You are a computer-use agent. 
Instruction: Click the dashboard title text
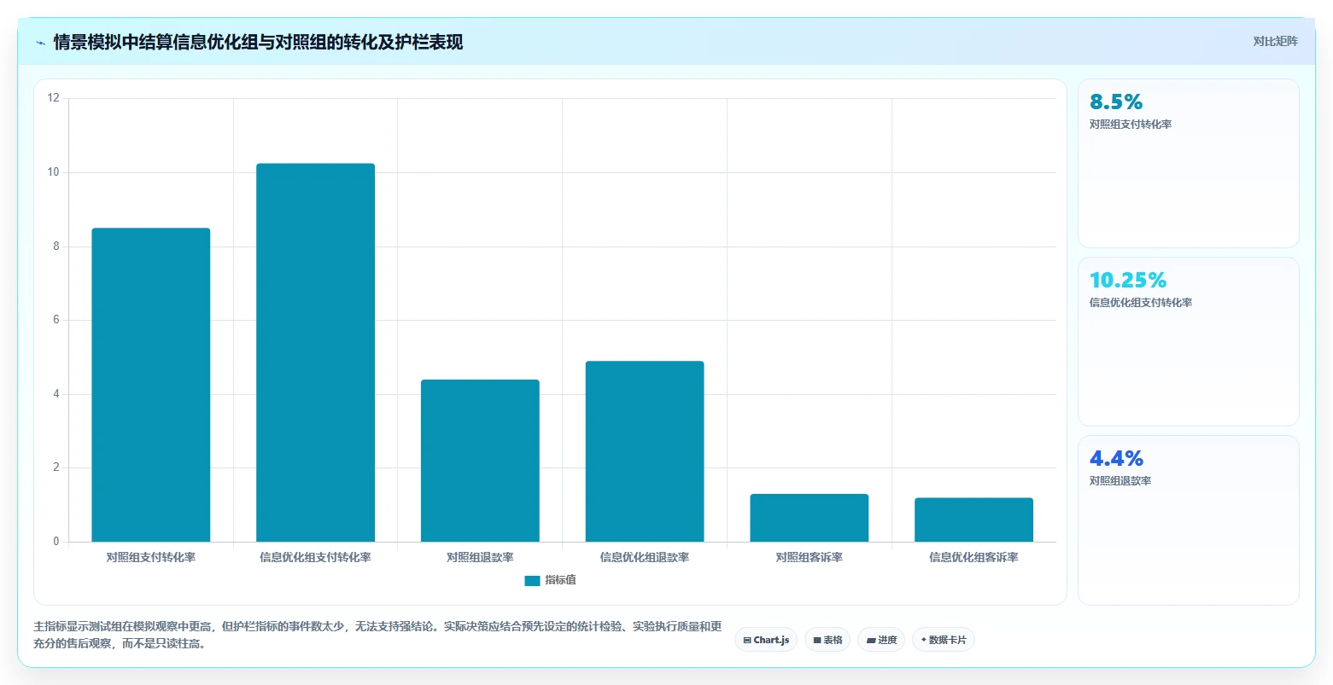258,43
